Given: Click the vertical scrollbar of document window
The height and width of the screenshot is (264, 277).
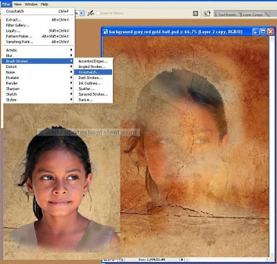Looking at the screenshot, I should point(272,147).
